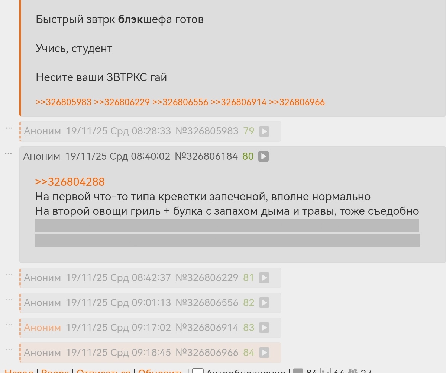The width and height of the screenshot is (446, 373).
Task: Open the backlink >>326806966 in the top post
Action: pyautogui.click(x=297, y=102)
